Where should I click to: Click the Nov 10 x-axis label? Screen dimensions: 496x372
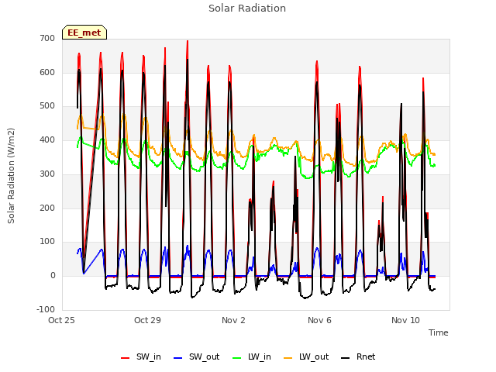coord(405,320)
